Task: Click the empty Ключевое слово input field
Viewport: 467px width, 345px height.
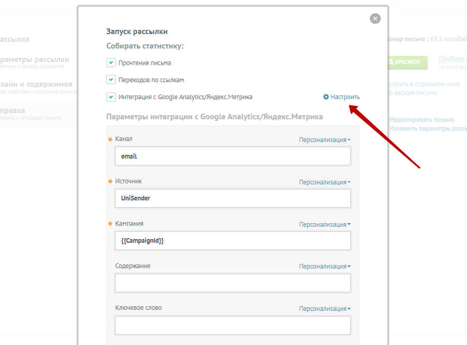Action: 233,325
